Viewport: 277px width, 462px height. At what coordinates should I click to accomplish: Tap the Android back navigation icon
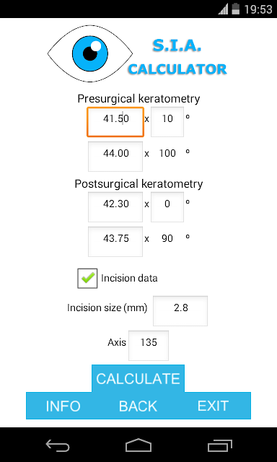pyautogui.click(x=58, y=445)
